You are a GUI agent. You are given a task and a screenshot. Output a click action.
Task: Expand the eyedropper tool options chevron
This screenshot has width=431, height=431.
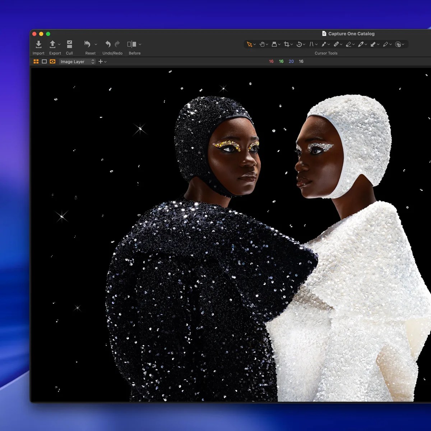(x=366, y=45)
